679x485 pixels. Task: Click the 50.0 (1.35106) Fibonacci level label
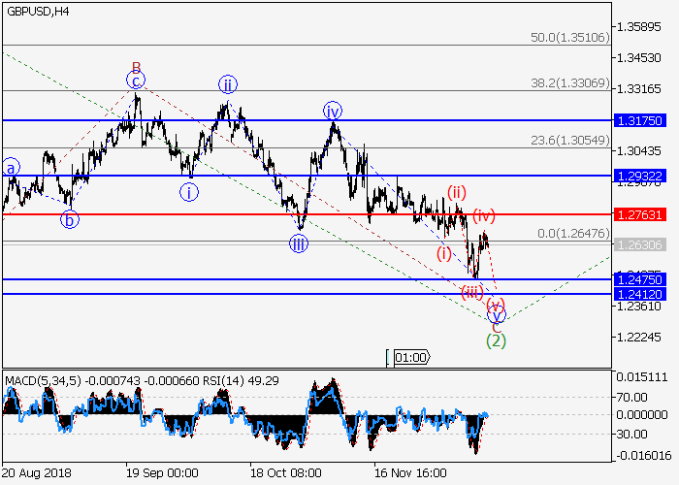pos(569,37)
